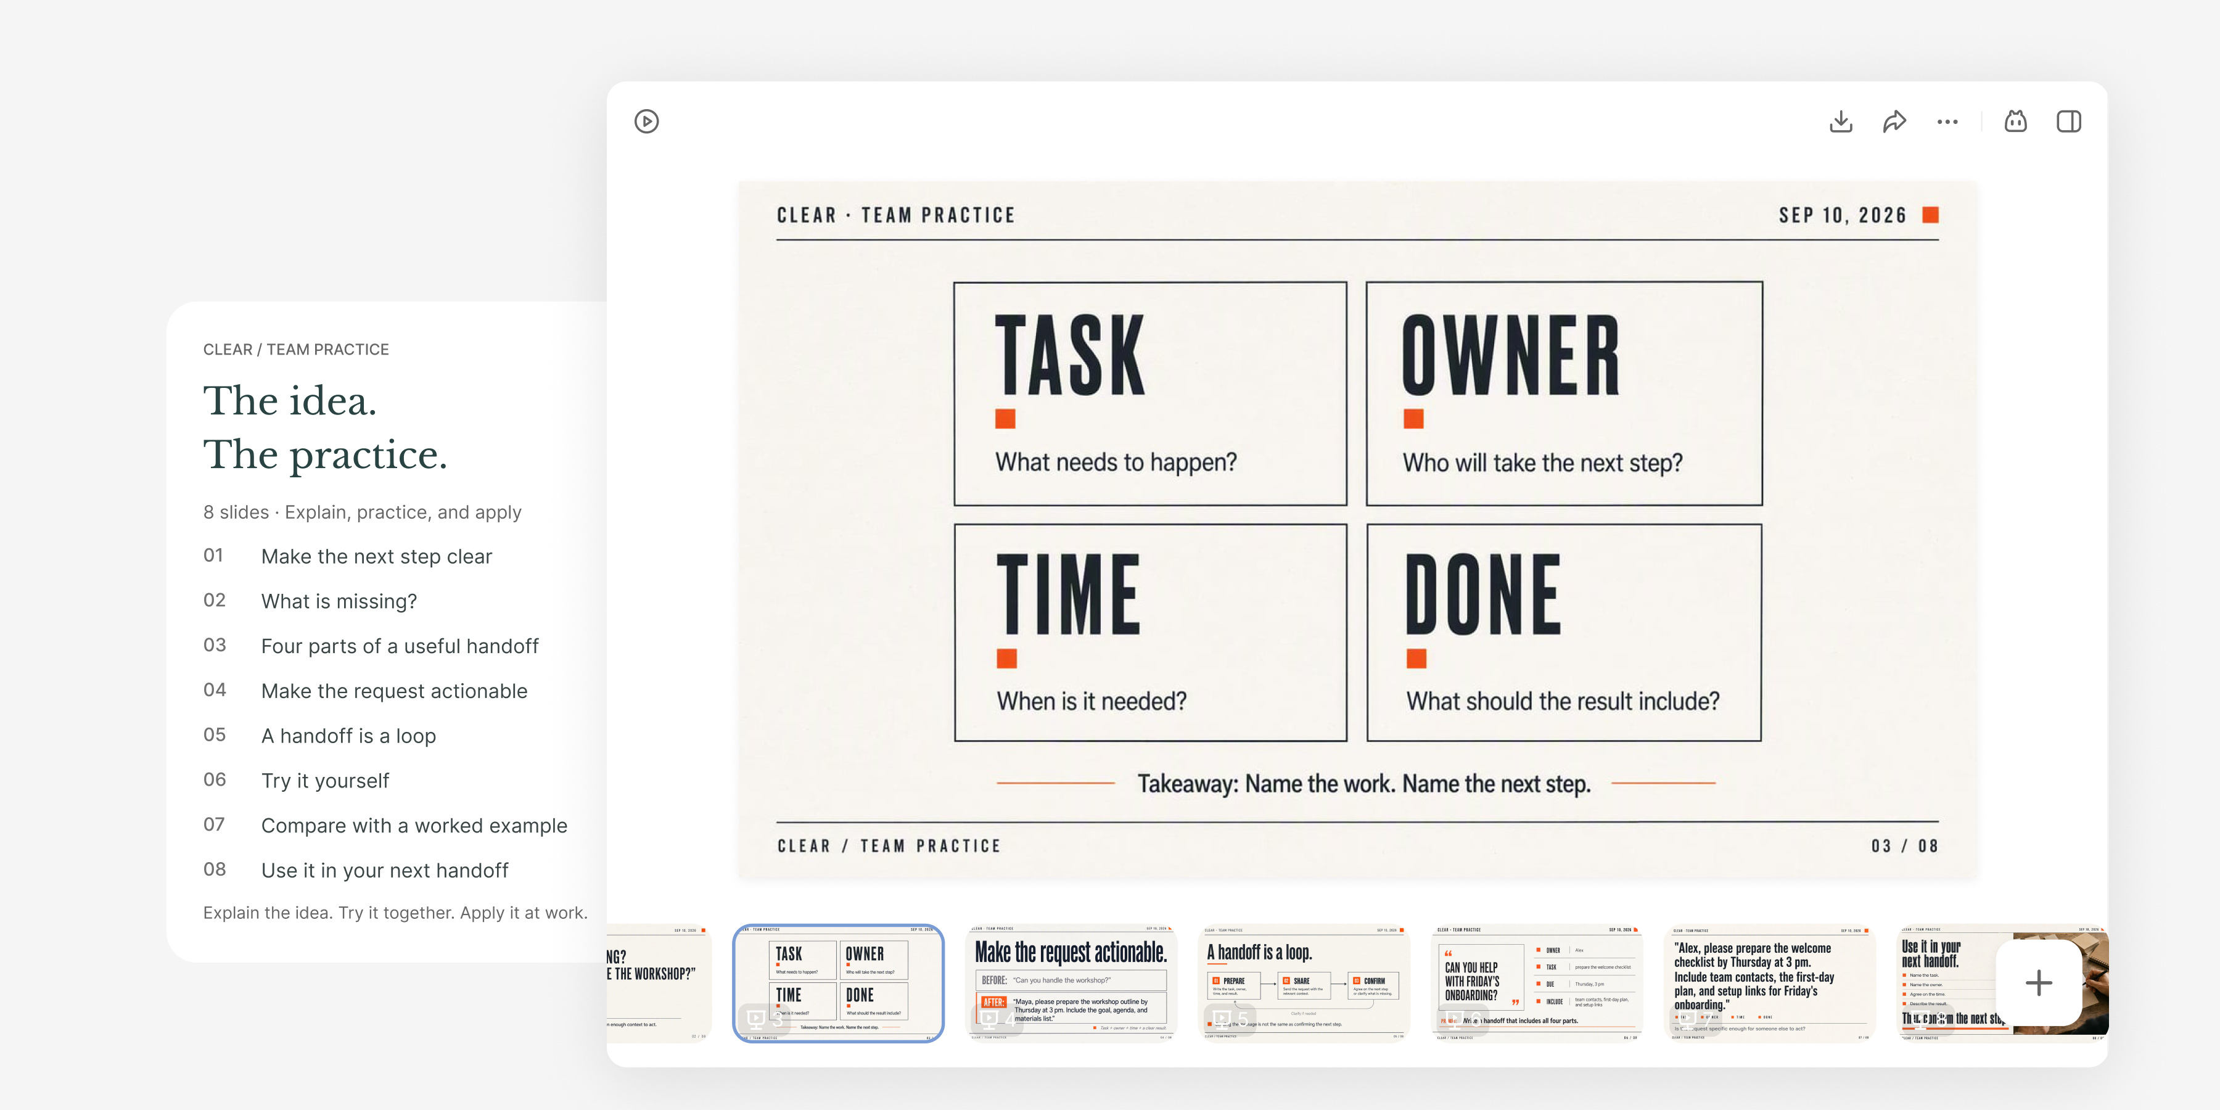Open the 'A handoff is a loop' thumbnail
2220x1110 pixels.
tap(1305, 984)
